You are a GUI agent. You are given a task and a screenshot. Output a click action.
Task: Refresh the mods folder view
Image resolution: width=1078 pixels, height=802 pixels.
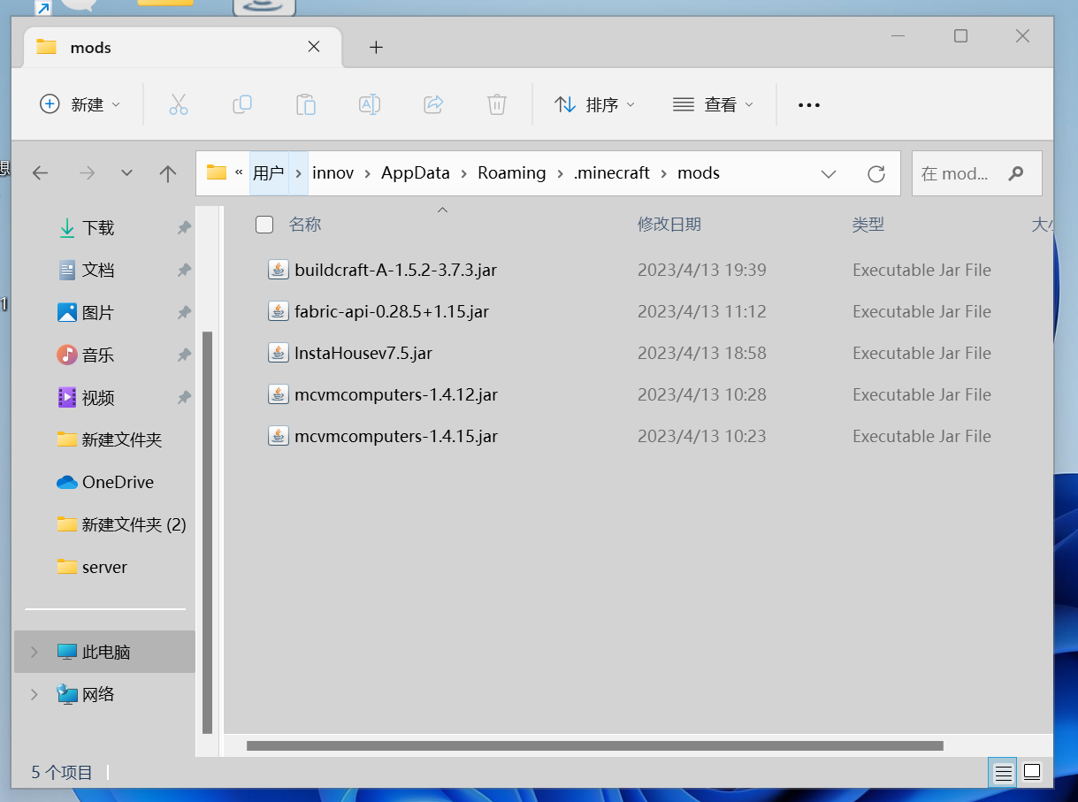click(x=876, y=173)
